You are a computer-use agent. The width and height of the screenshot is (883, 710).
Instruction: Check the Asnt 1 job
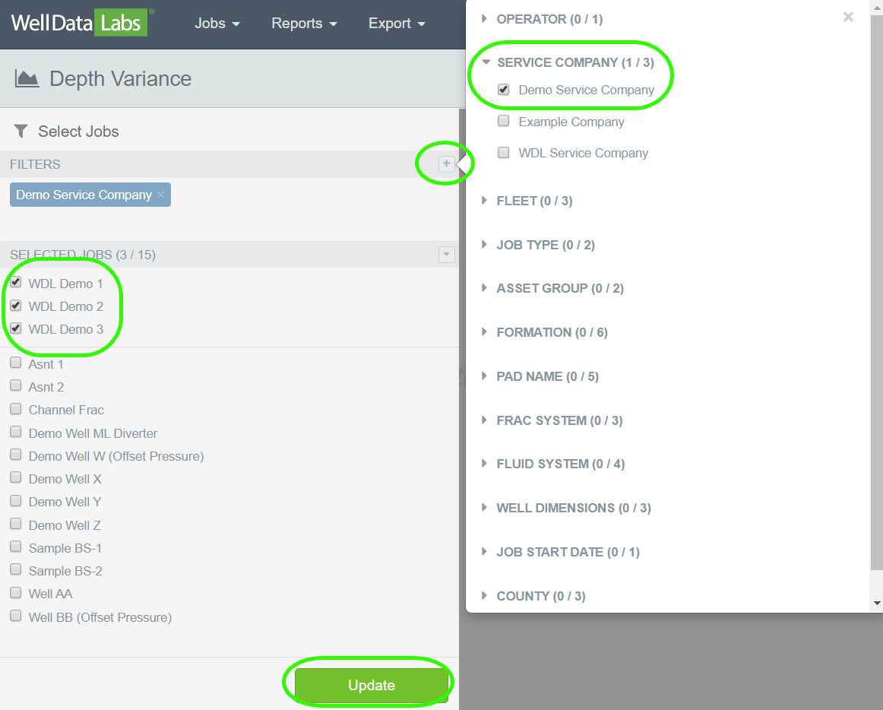(16, 363)
